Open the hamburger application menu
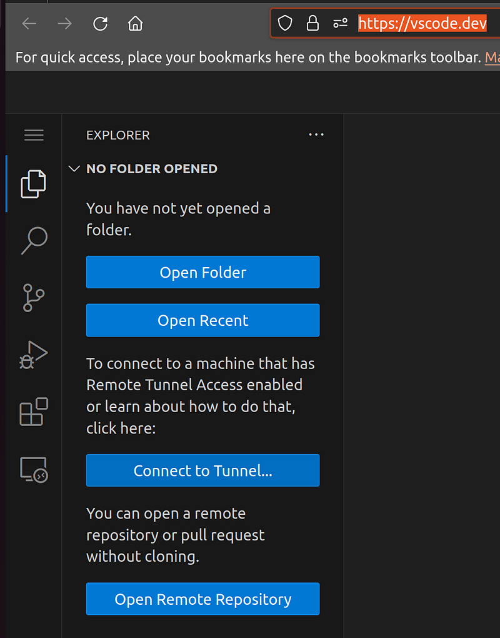500x638 pixels. [33, 134]
